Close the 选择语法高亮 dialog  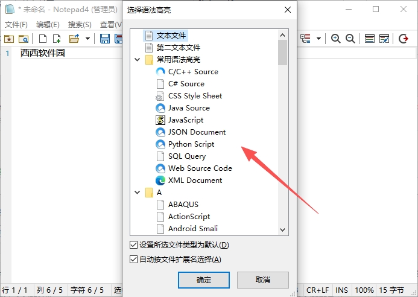[x=288, y=10]
